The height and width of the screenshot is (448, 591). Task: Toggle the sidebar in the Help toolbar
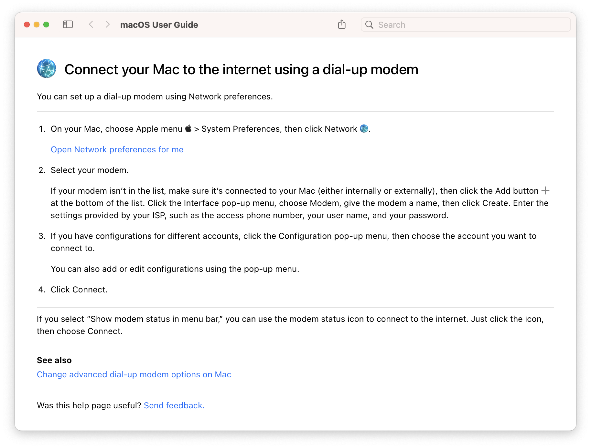coord(68,24)
